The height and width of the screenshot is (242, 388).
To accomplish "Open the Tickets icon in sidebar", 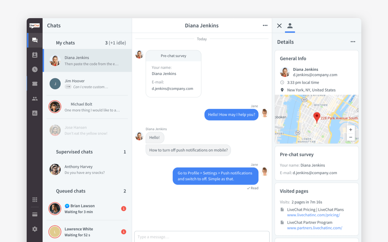I will point(35,84).
